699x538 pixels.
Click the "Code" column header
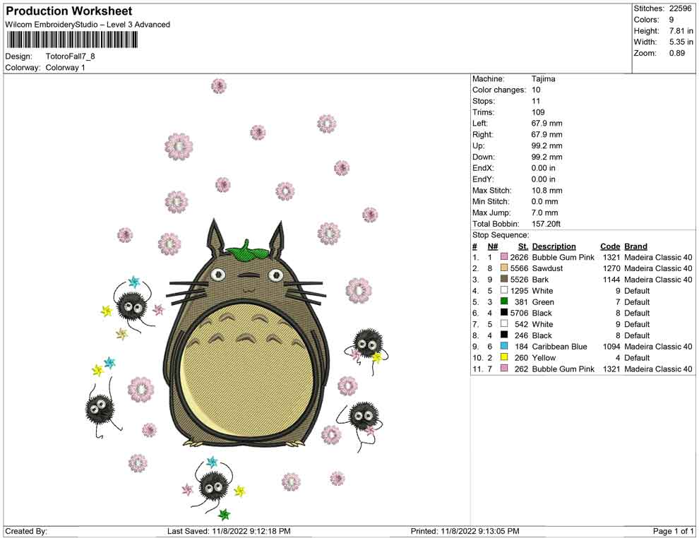[610, 246]
